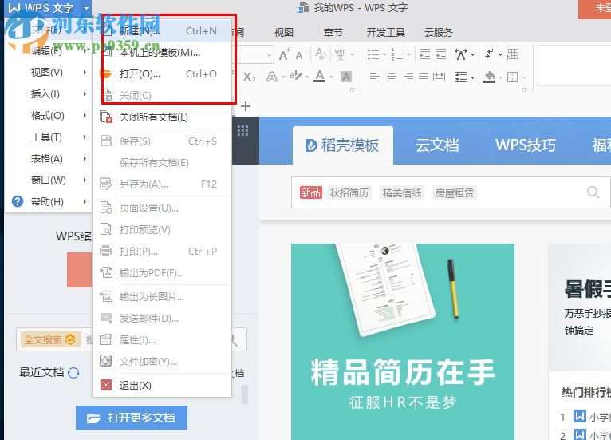Click the Clear Formatting eraser icon
The width and height of the screenshot is (611, 440).
321,54
